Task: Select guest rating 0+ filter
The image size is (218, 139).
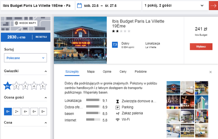Action: coord(8,111)
